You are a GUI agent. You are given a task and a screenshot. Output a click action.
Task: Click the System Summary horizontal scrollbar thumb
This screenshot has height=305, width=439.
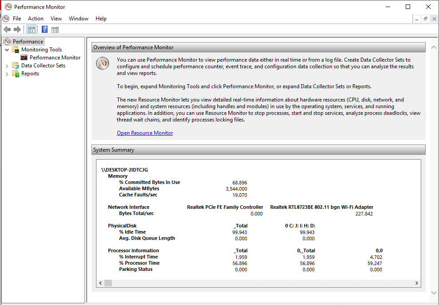108,283
